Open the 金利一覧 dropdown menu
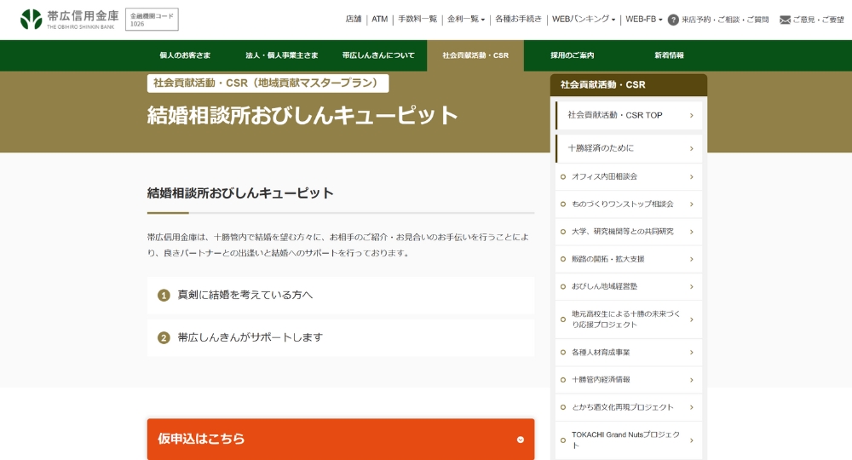Image resolution: width=852 pixels, height=460 pixels. [x=466, y=19]
